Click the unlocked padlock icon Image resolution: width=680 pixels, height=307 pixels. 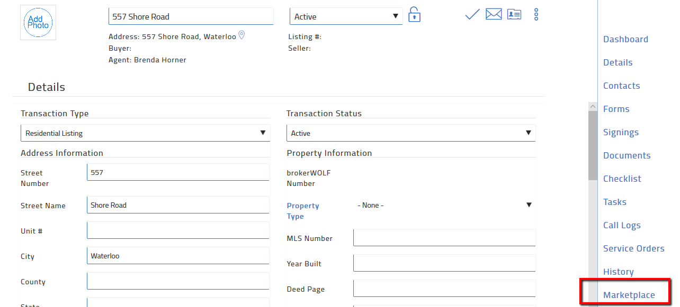point(414,14)
